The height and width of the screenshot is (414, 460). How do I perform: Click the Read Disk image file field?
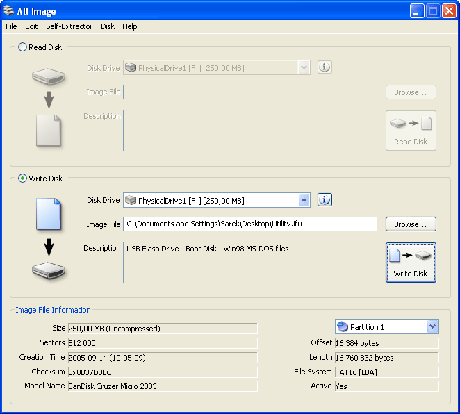tap(250, 92)
